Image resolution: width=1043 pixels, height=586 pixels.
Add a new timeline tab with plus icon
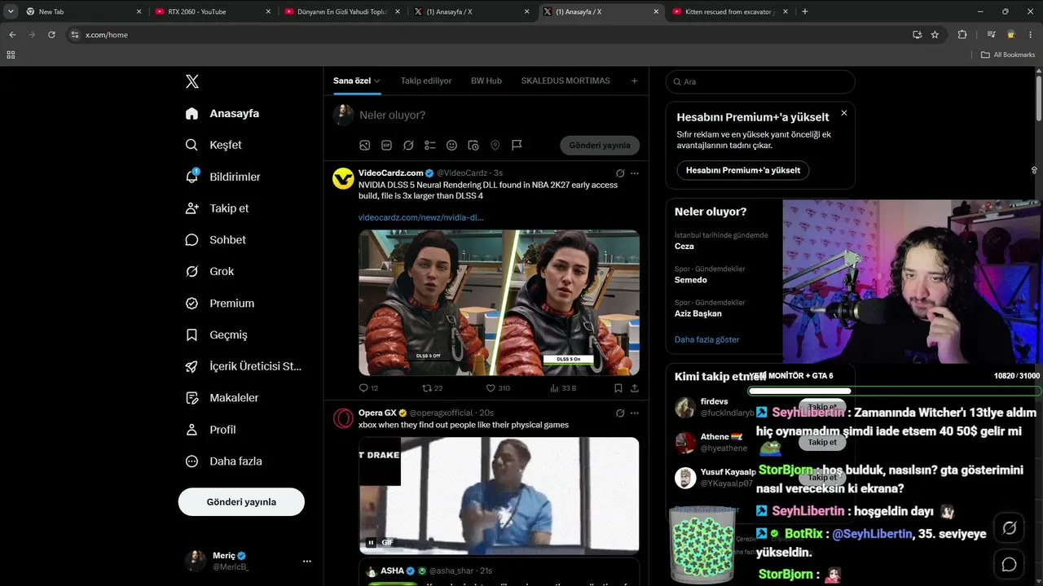(635, 81)
